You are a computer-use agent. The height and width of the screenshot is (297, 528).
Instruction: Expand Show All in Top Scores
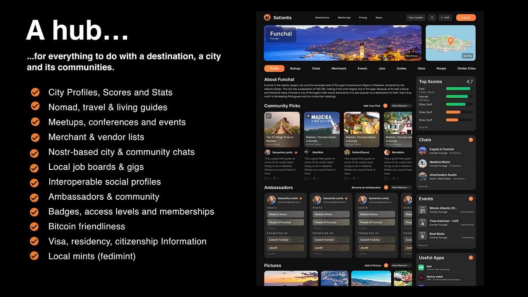(423, 127)
